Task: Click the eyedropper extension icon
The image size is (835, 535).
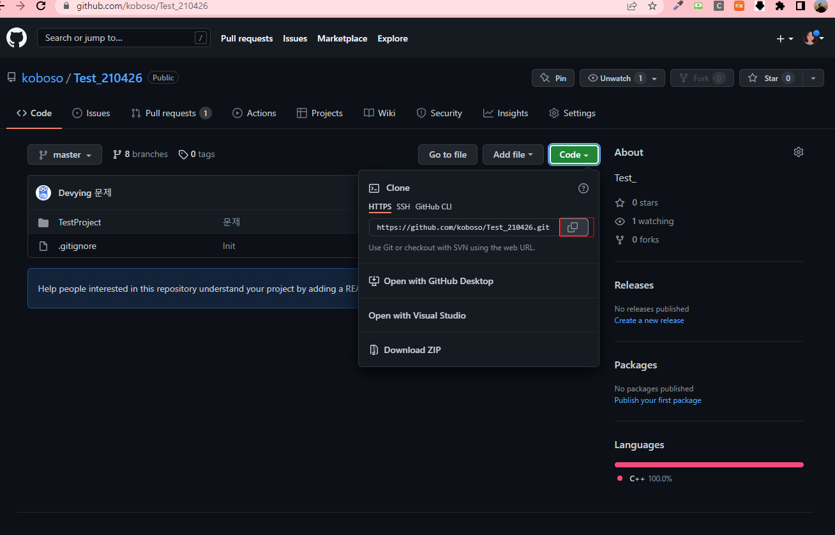Action: (678, 6)
